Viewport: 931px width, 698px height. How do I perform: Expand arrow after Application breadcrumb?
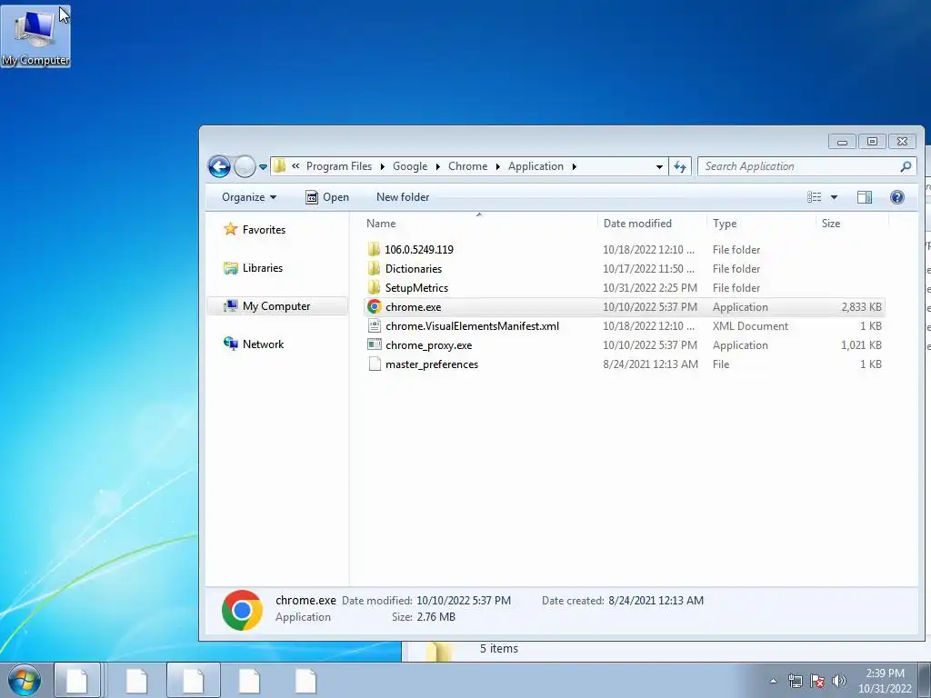[575, 167]
